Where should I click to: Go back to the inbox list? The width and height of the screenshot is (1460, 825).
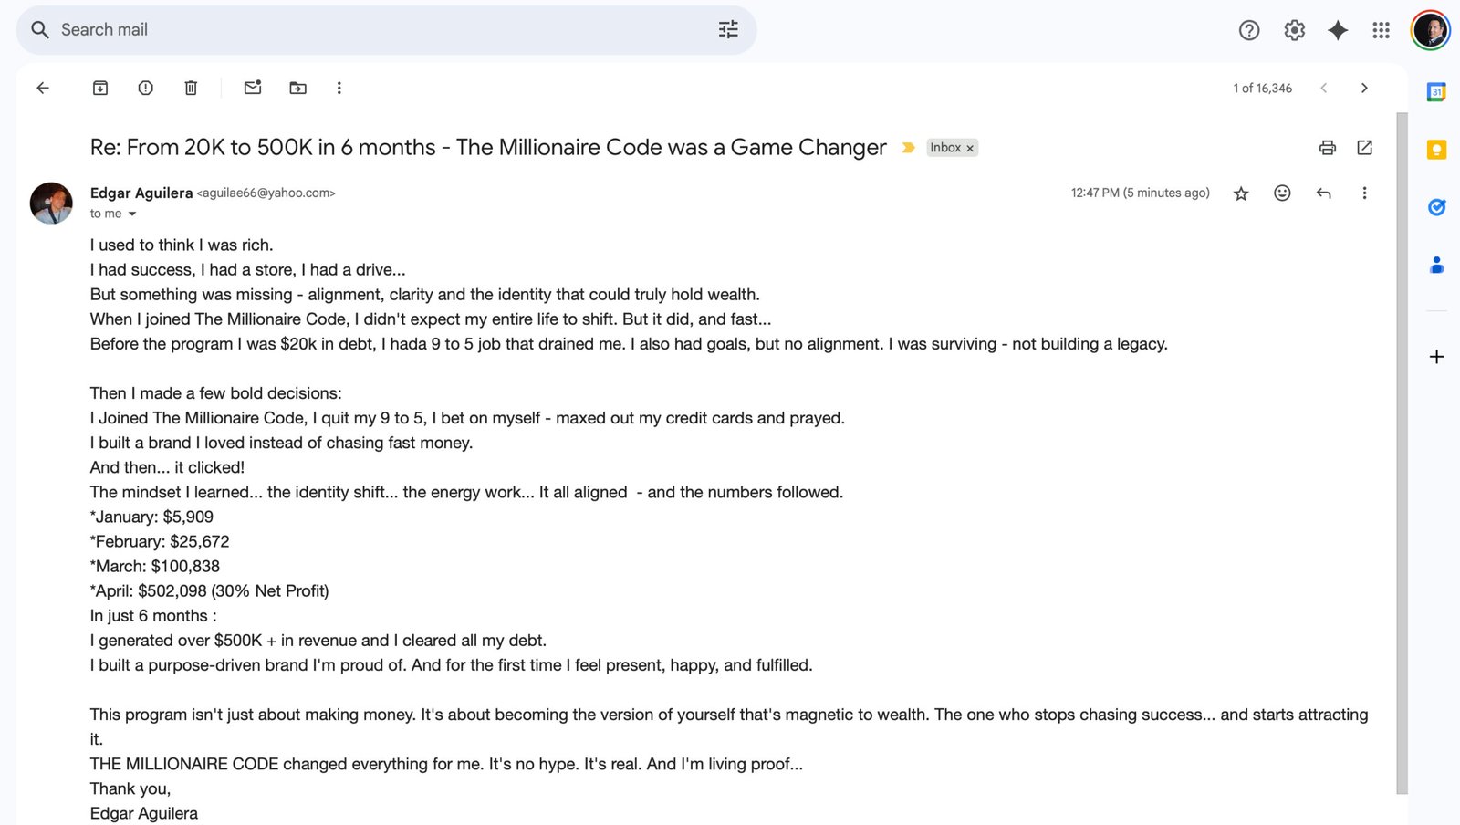[x=43, y=88]
